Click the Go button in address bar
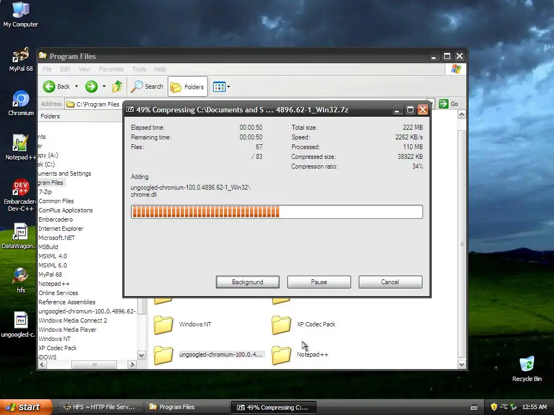This screenshot has width=554, height=415. 449,104
